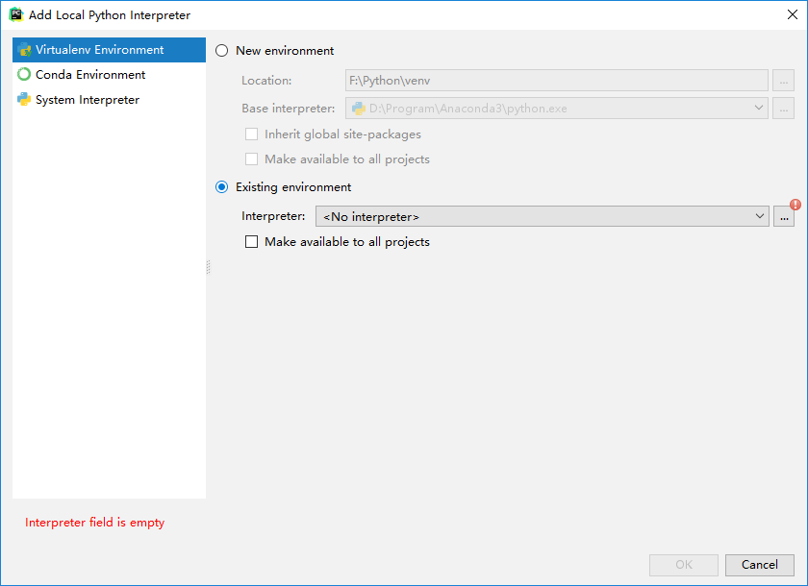Click the splitter handle beside the sidebar

pos(208,268)
